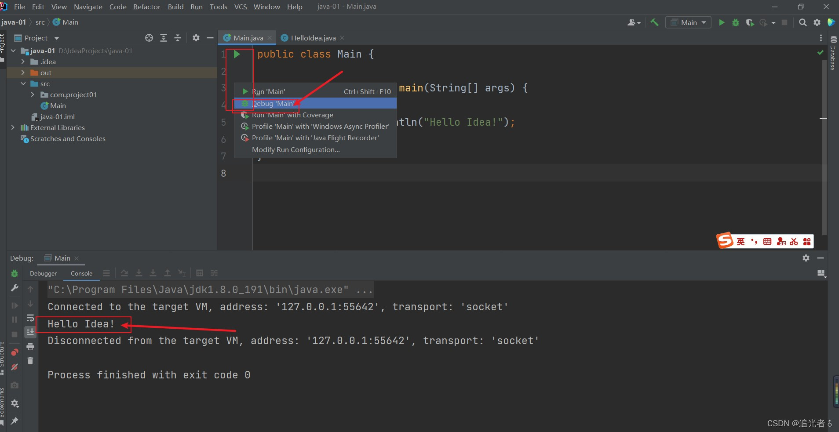The image size is (839, 432).
Task: Open Debug panel settings gear at right
Action: 806,258
